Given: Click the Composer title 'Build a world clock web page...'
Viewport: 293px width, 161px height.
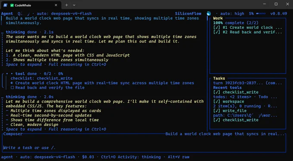Looking at the screenshot, I should [225, 134].
